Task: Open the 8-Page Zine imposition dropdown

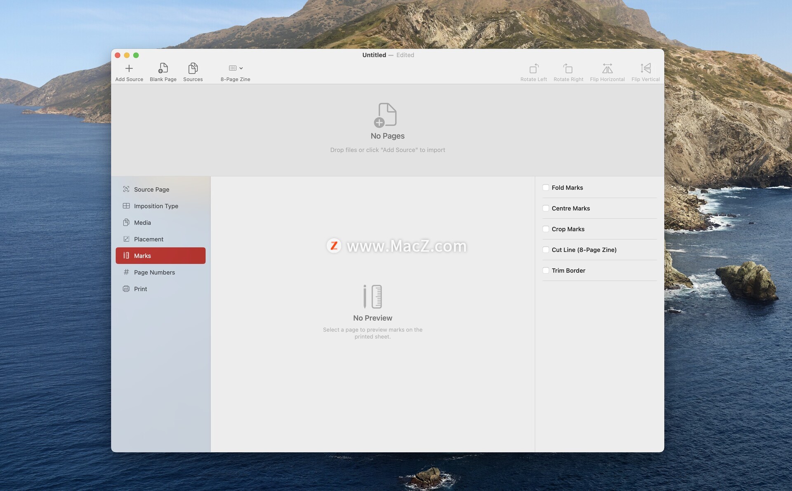Action: (236, 68)
